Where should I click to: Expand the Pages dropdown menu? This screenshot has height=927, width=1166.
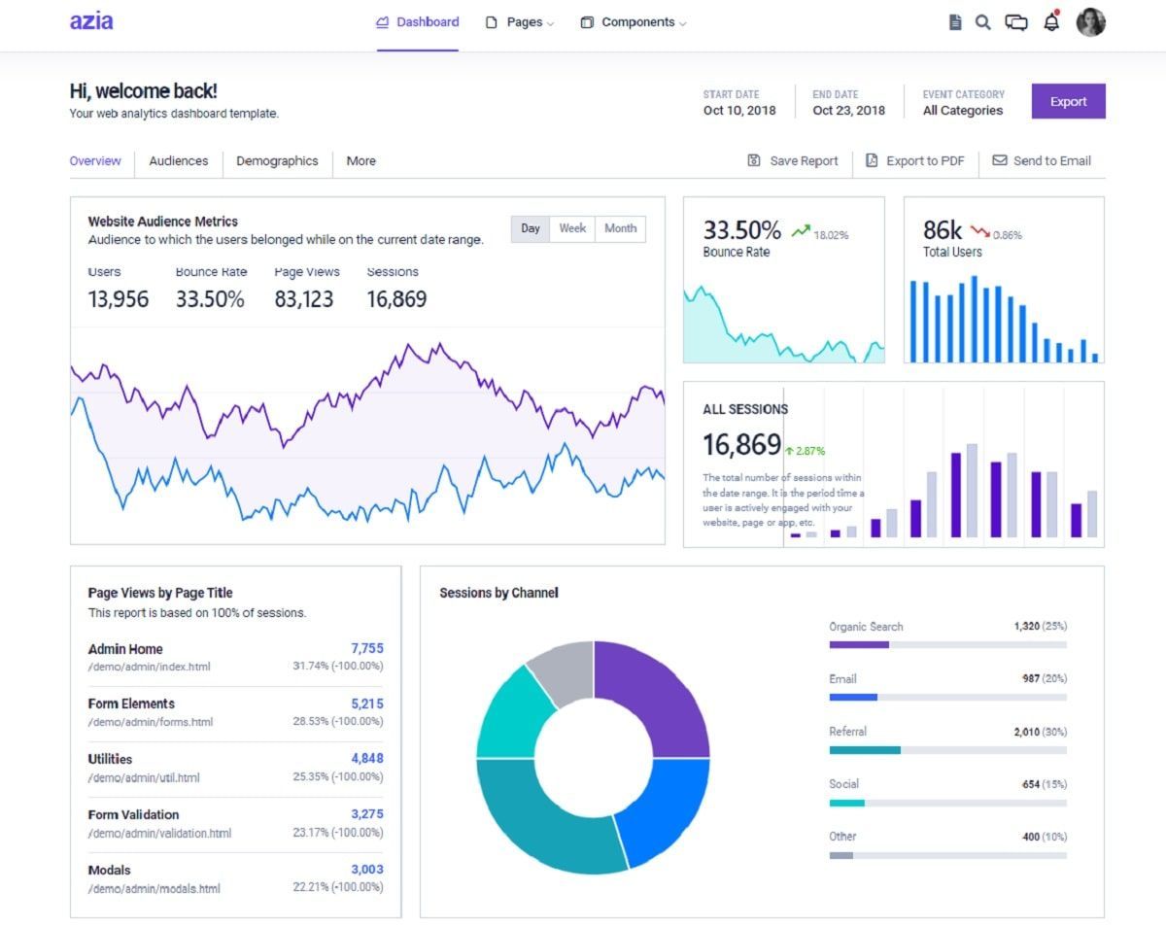coord(519,21)
